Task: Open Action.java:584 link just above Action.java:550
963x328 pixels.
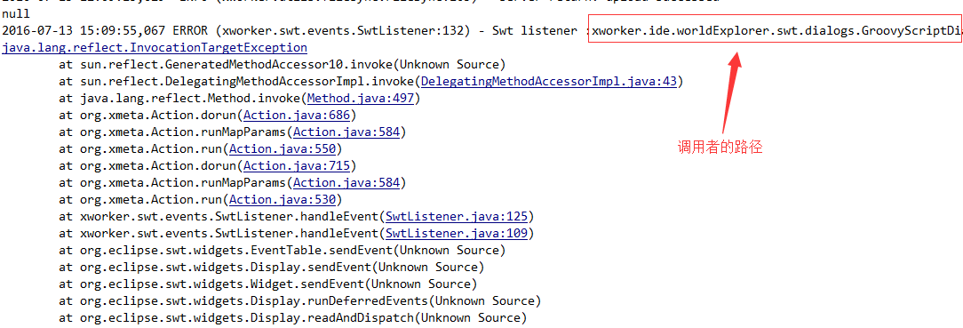Action: click(x=347, y=132)
